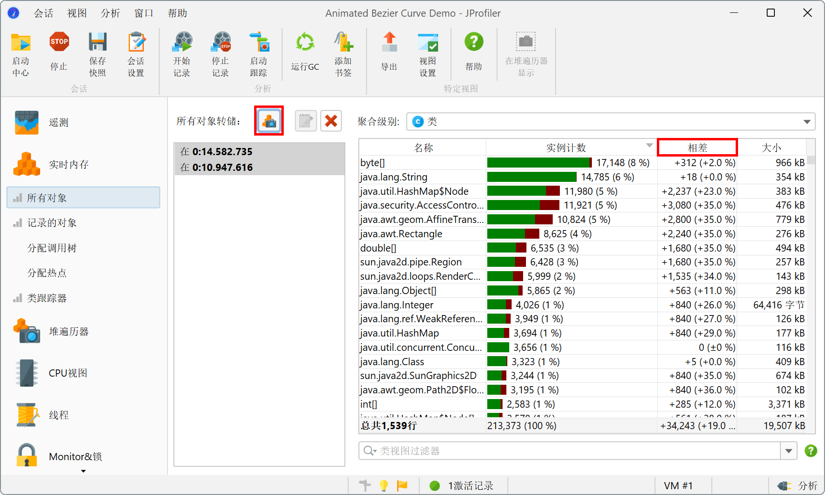Select the int[] row
The image size is (825, 495).
tap(582, 404)
